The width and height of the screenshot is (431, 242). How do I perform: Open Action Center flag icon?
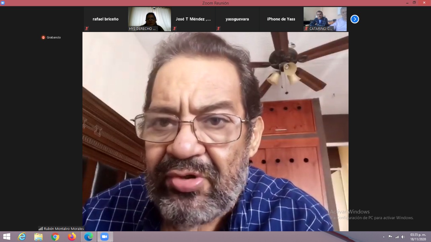390,237
